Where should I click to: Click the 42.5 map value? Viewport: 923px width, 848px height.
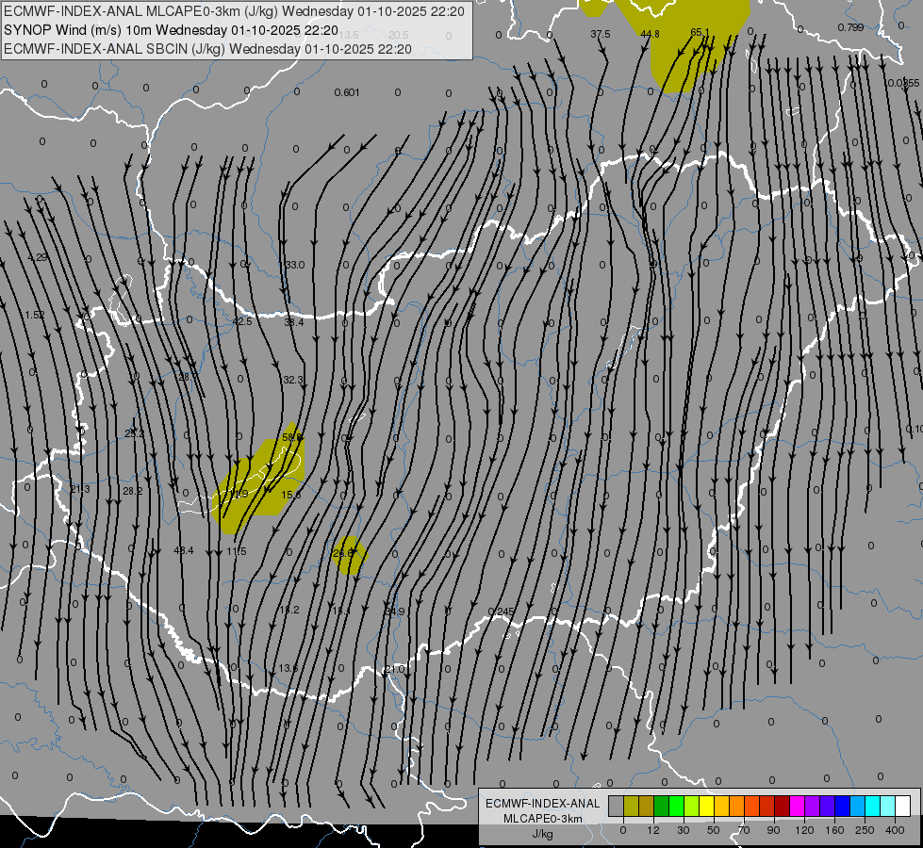pyautogui.click(x=242, y=322)
